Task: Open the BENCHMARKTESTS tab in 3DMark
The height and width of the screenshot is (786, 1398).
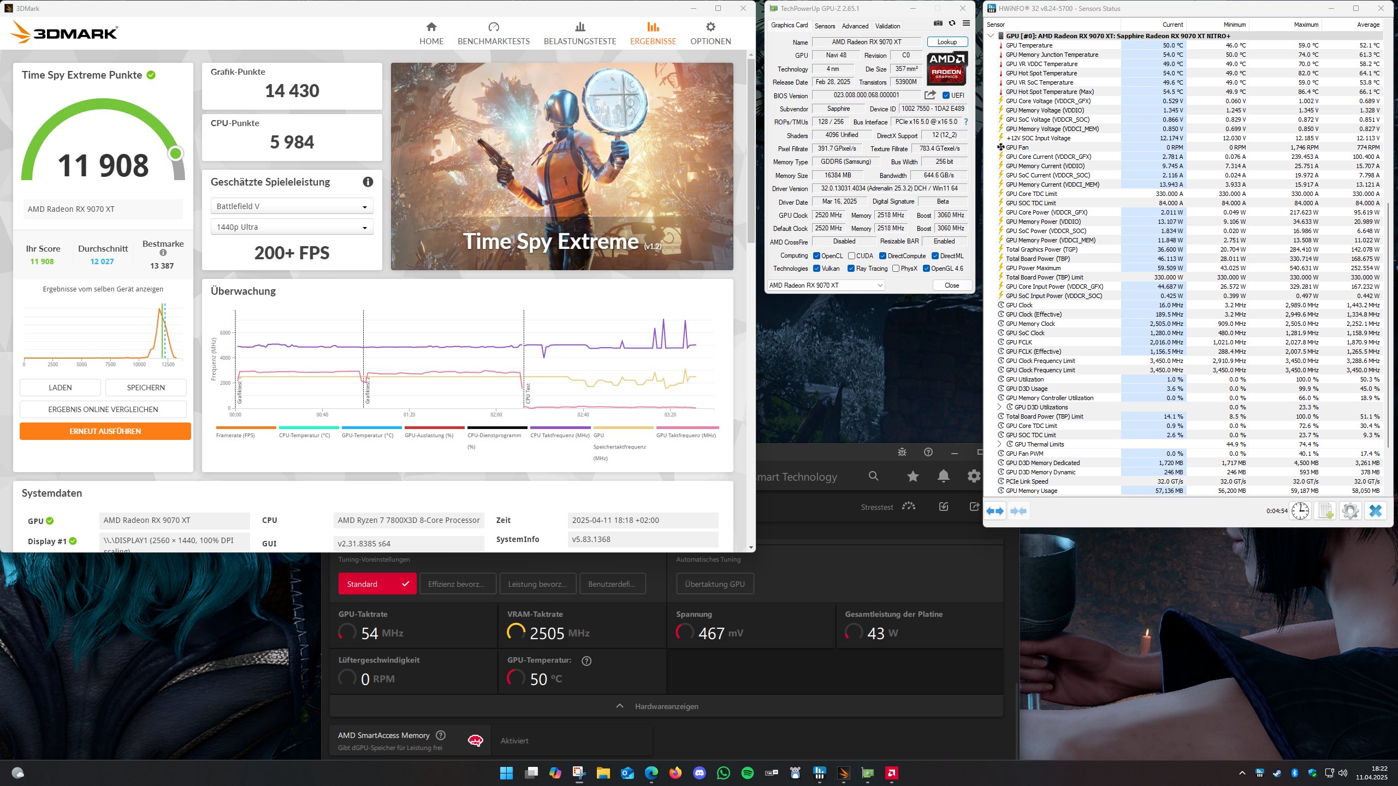Action: tap(493, 33)
